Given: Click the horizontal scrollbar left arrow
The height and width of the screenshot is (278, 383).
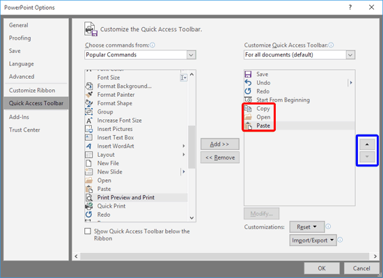Looking at the screenshot, I should coord(76,256).
